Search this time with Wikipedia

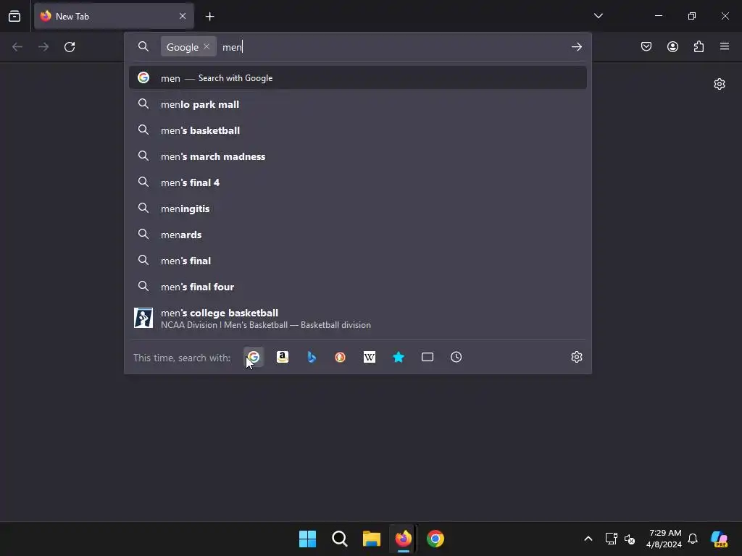click(x=369, y=357)
